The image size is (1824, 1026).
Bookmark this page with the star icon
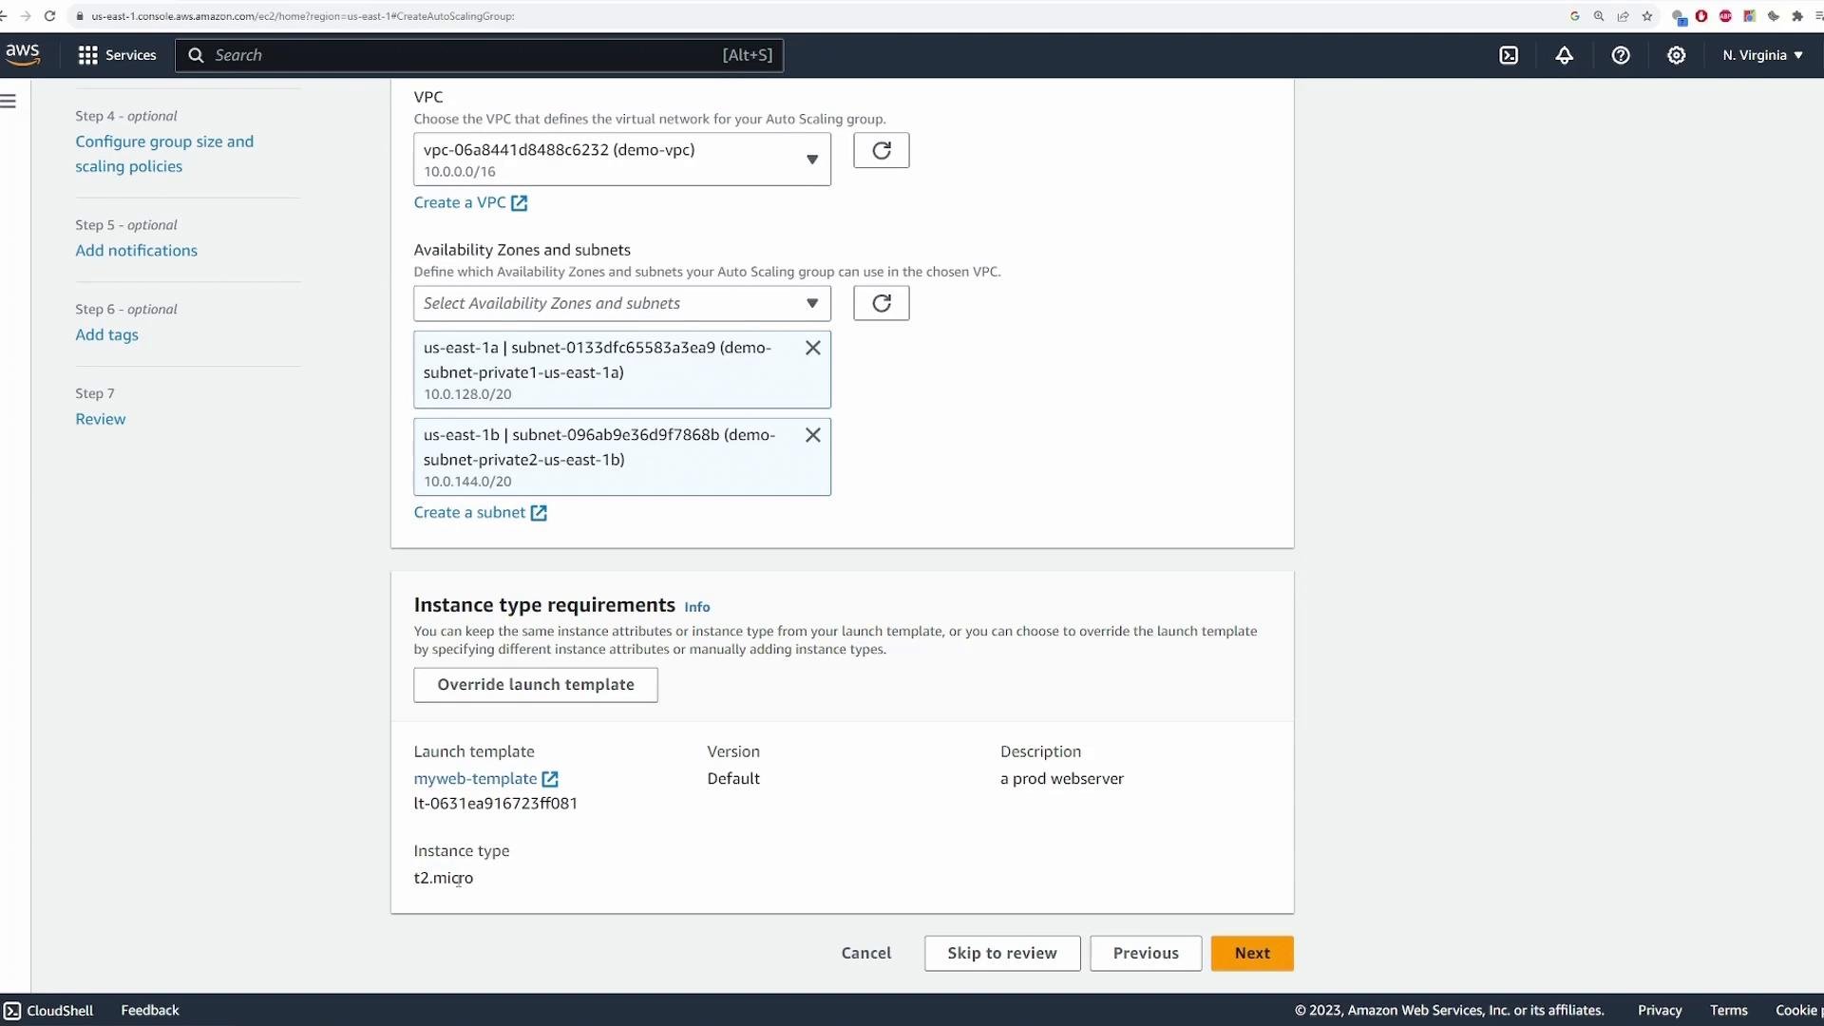tap(1647, 16)
